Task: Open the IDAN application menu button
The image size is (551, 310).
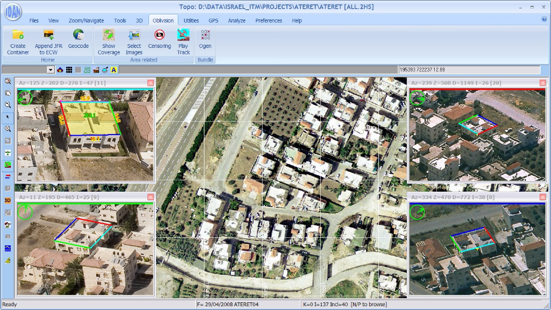Action: (x=11, y=11)
